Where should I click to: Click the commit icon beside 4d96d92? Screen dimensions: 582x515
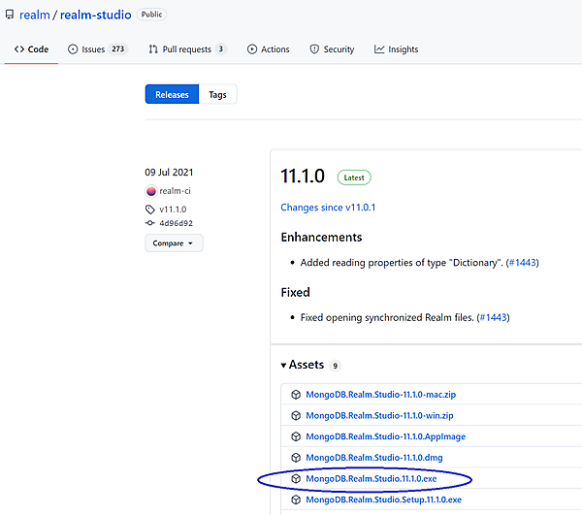click(150, 223)
